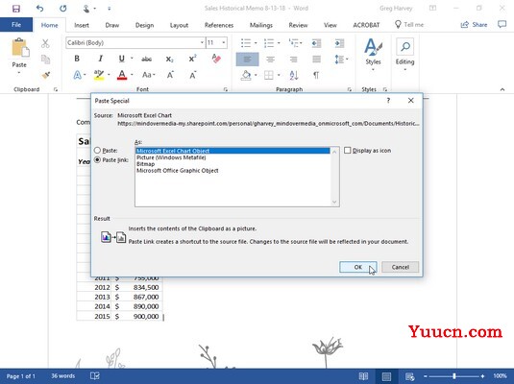
Task: Select the Format Painter brush
Action: coord(46,75)
